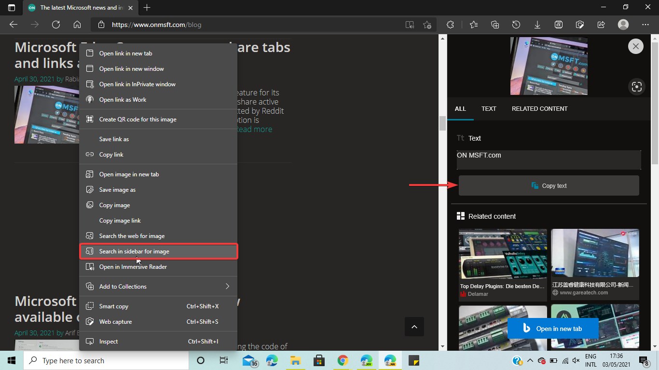Choose Open link in InPrivate window
This screenshot has height=370, width=659.
158,84
